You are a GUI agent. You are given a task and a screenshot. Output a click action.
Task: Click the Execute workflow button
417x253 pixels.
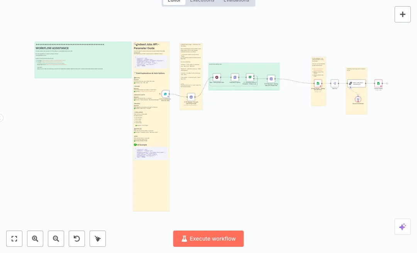(x=208, y=239)
